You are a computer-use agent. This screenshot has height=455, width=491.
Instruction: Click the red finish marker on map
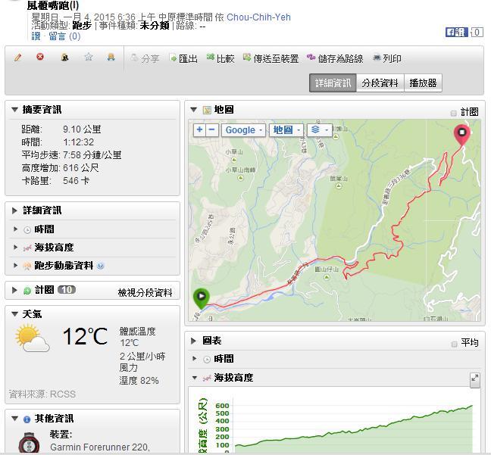pos(462,135)
